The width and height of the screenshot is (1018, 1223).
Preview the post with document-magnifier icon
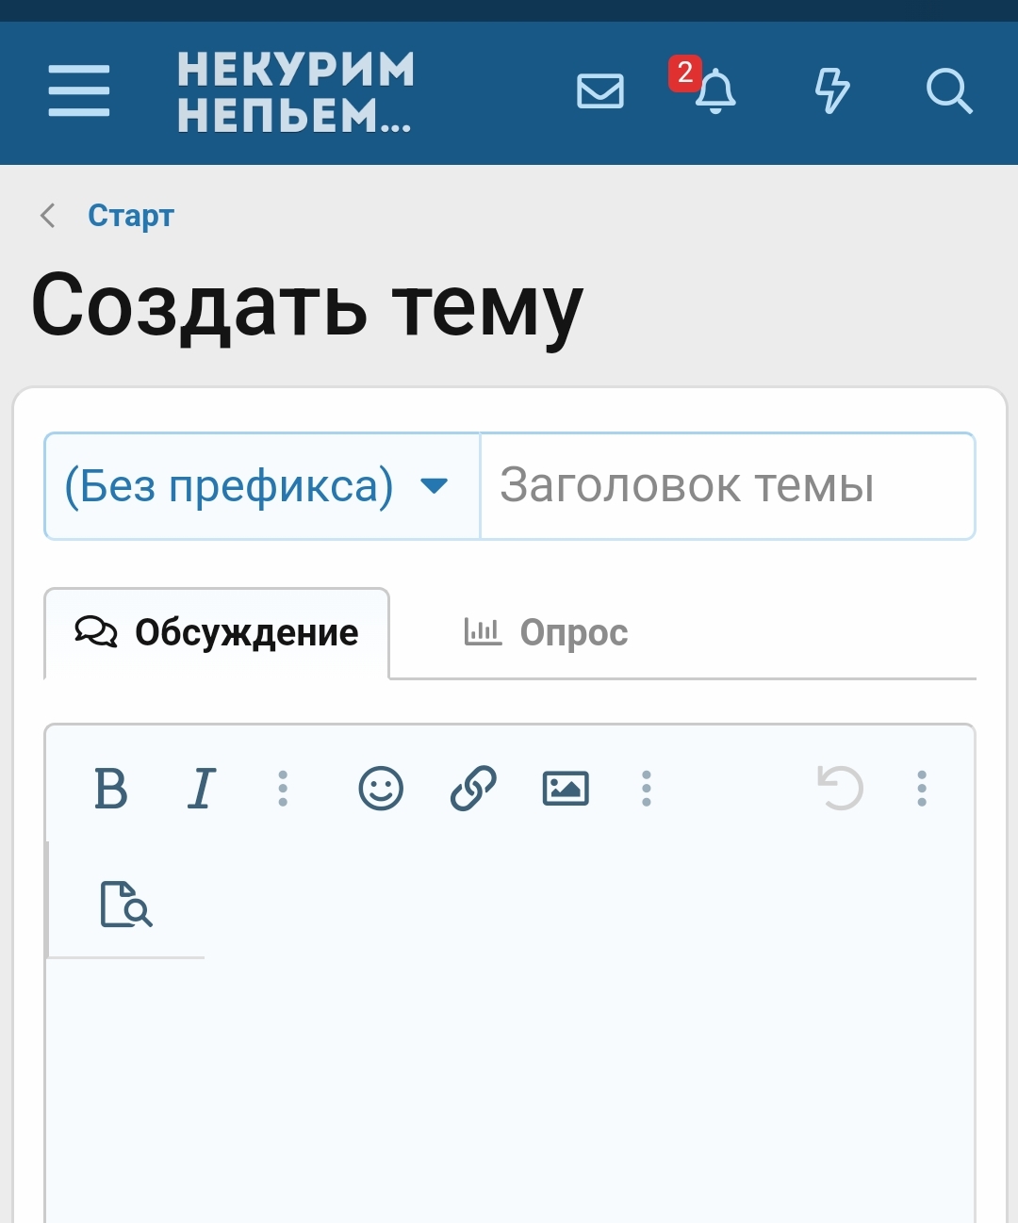click(126, 905)
